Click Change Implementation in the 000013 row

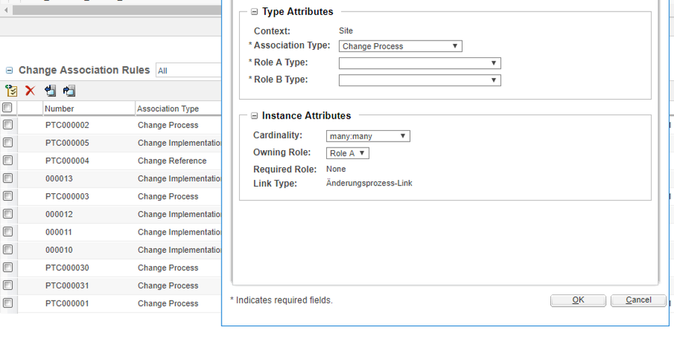click(x=180, y=179)
